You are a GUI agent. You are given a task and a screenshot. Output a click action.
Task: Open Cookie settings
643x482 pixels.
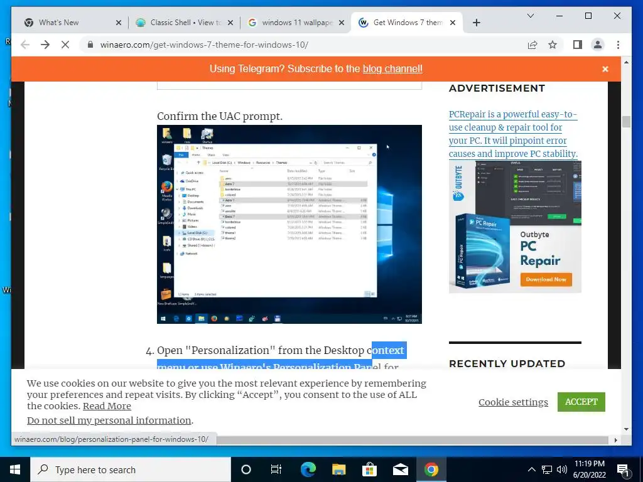tap(513, 402)
